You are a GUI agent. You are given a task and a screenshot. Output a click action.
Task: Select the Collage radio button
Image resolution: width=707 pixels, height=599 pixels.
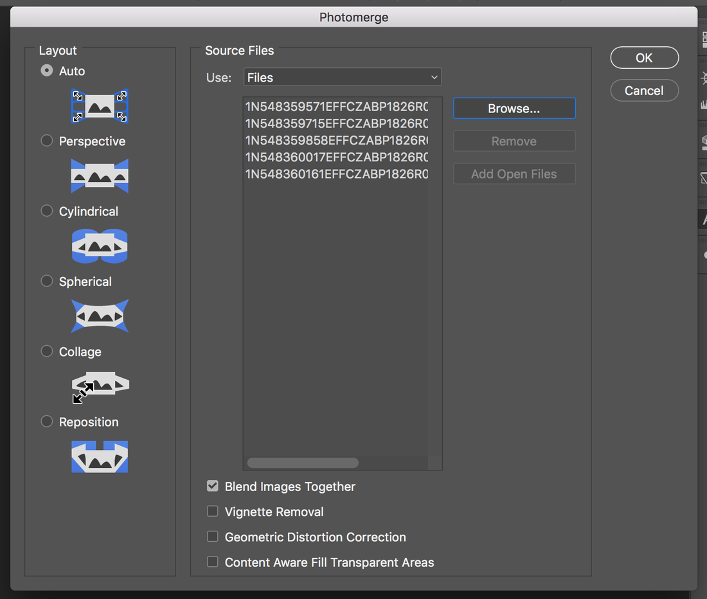tap(47, 351)
